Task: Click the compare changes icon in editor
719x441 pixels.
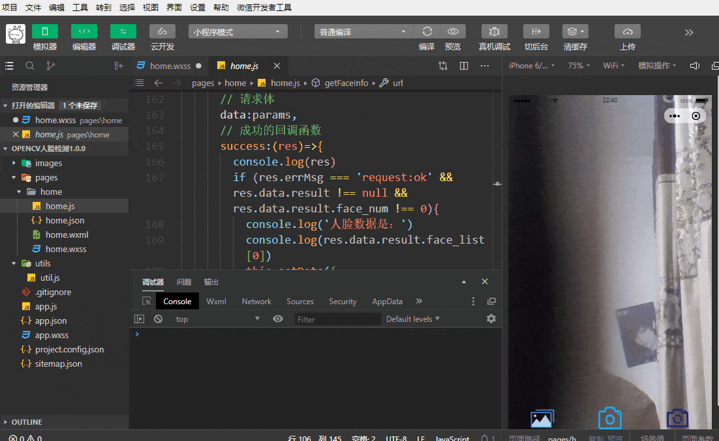Action: tap(442, 66)
